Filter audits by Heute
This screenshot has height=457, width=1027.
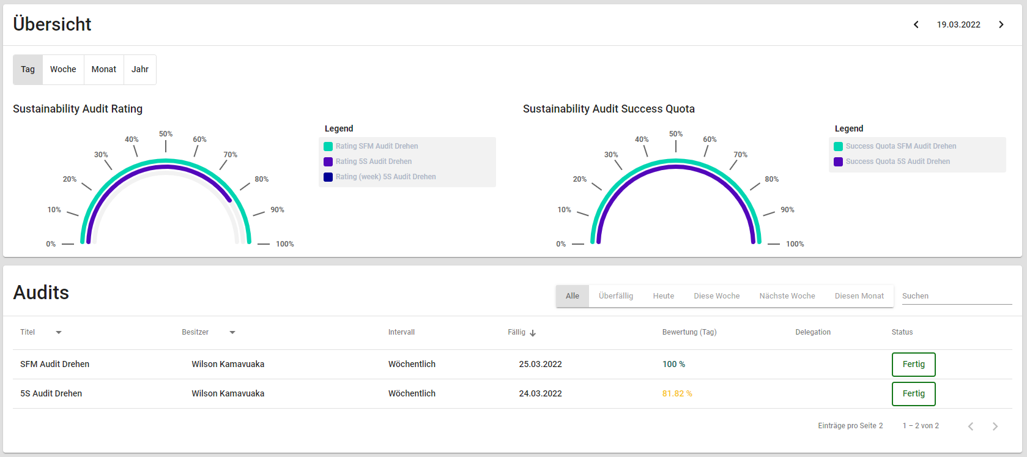pos(664,296)
